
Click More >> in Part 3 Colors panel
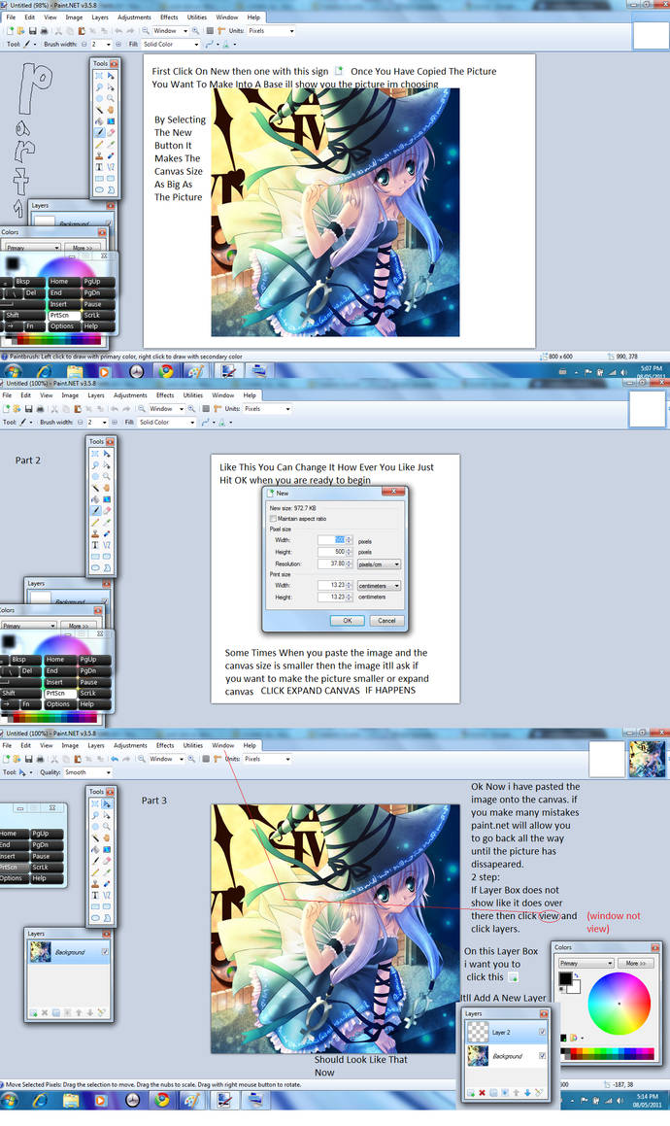click(x=636, y=963)
